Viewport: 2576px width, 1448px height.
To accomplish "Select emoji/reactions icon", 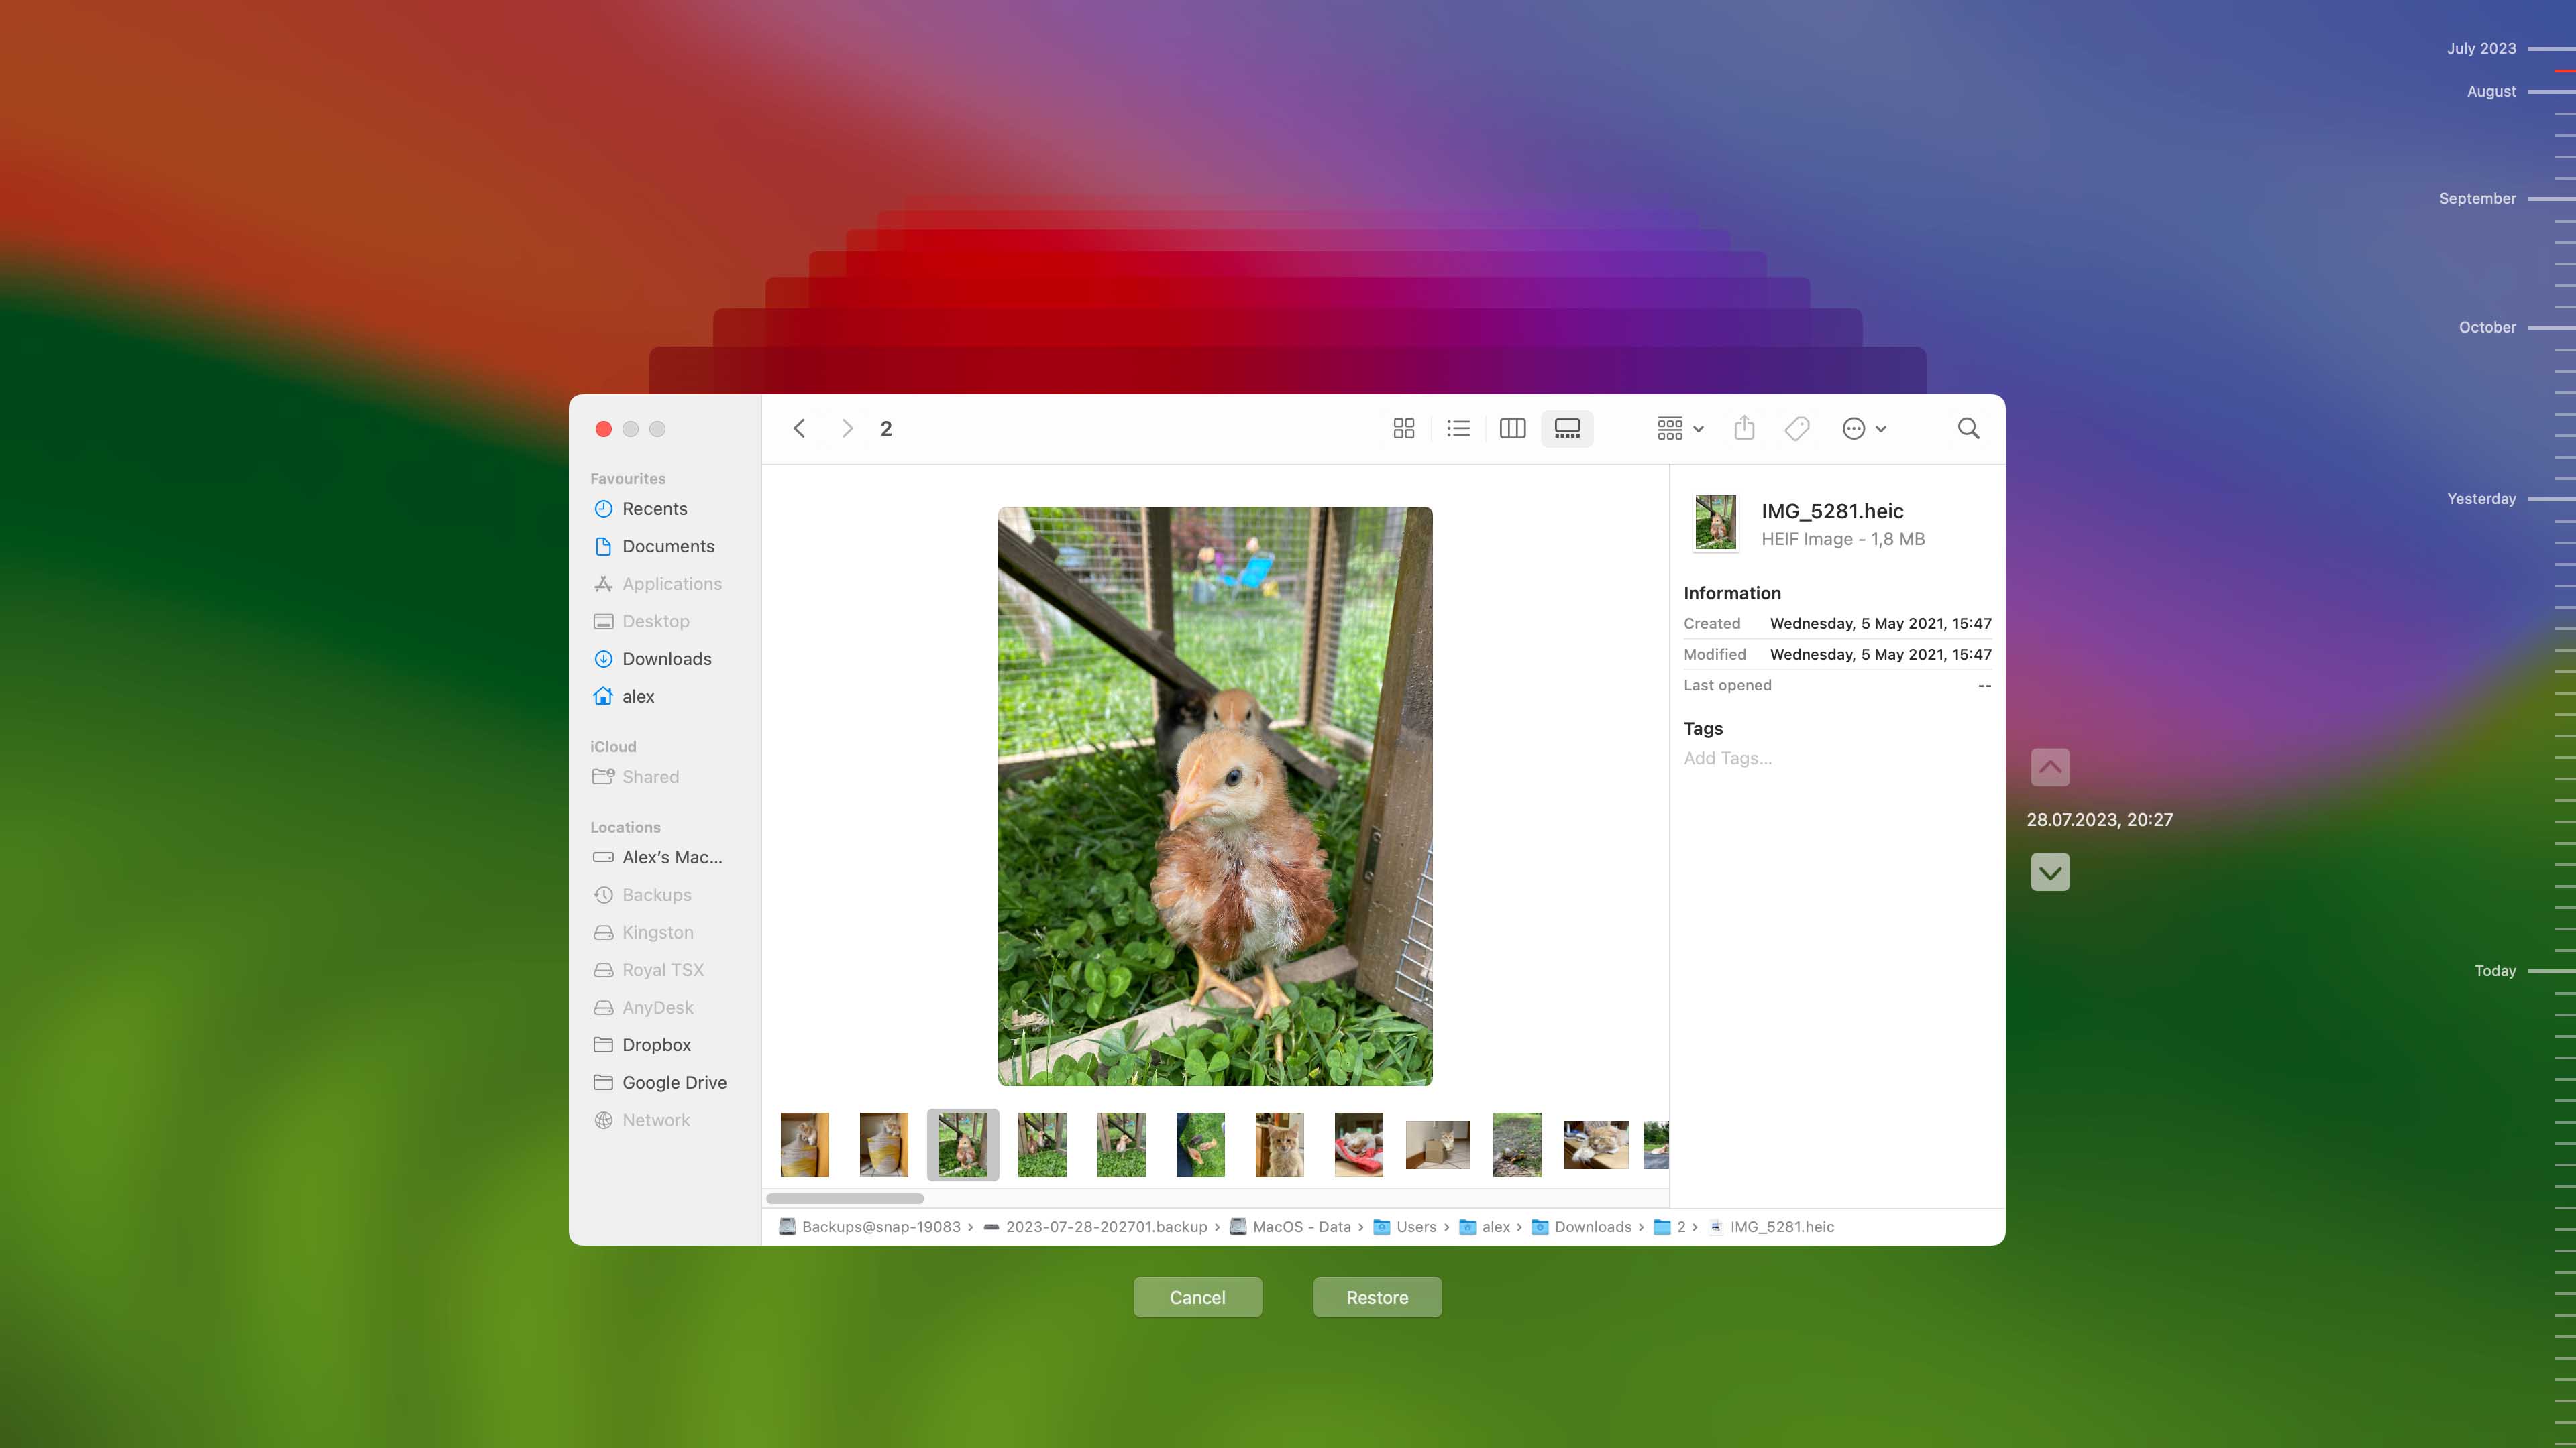I will 1852,428.
